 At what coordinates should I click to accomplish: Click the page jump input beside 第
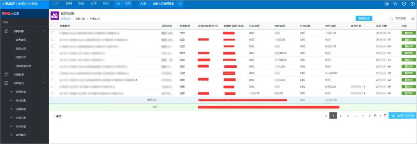[380, 116]
